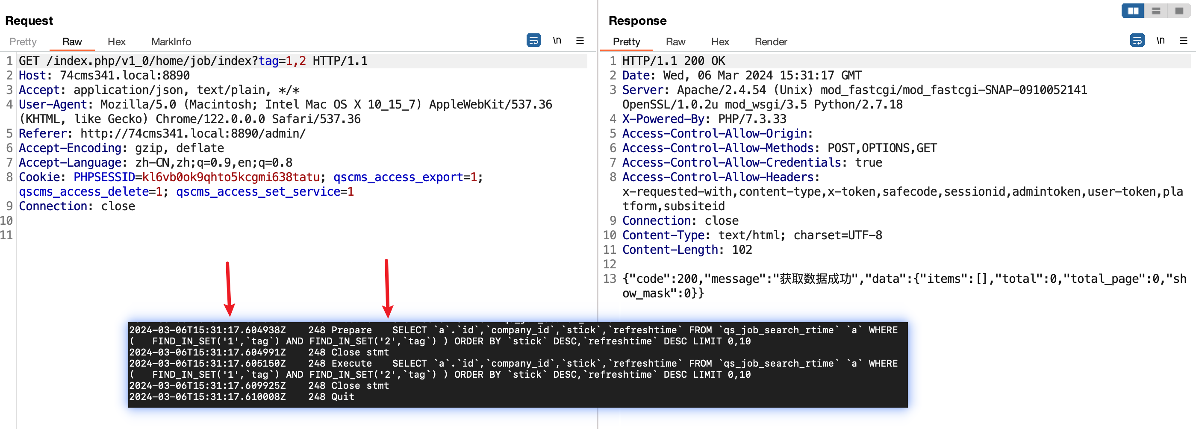Show Response in Hex tab
Screen dimensions: 1196x429
point(720,42)
